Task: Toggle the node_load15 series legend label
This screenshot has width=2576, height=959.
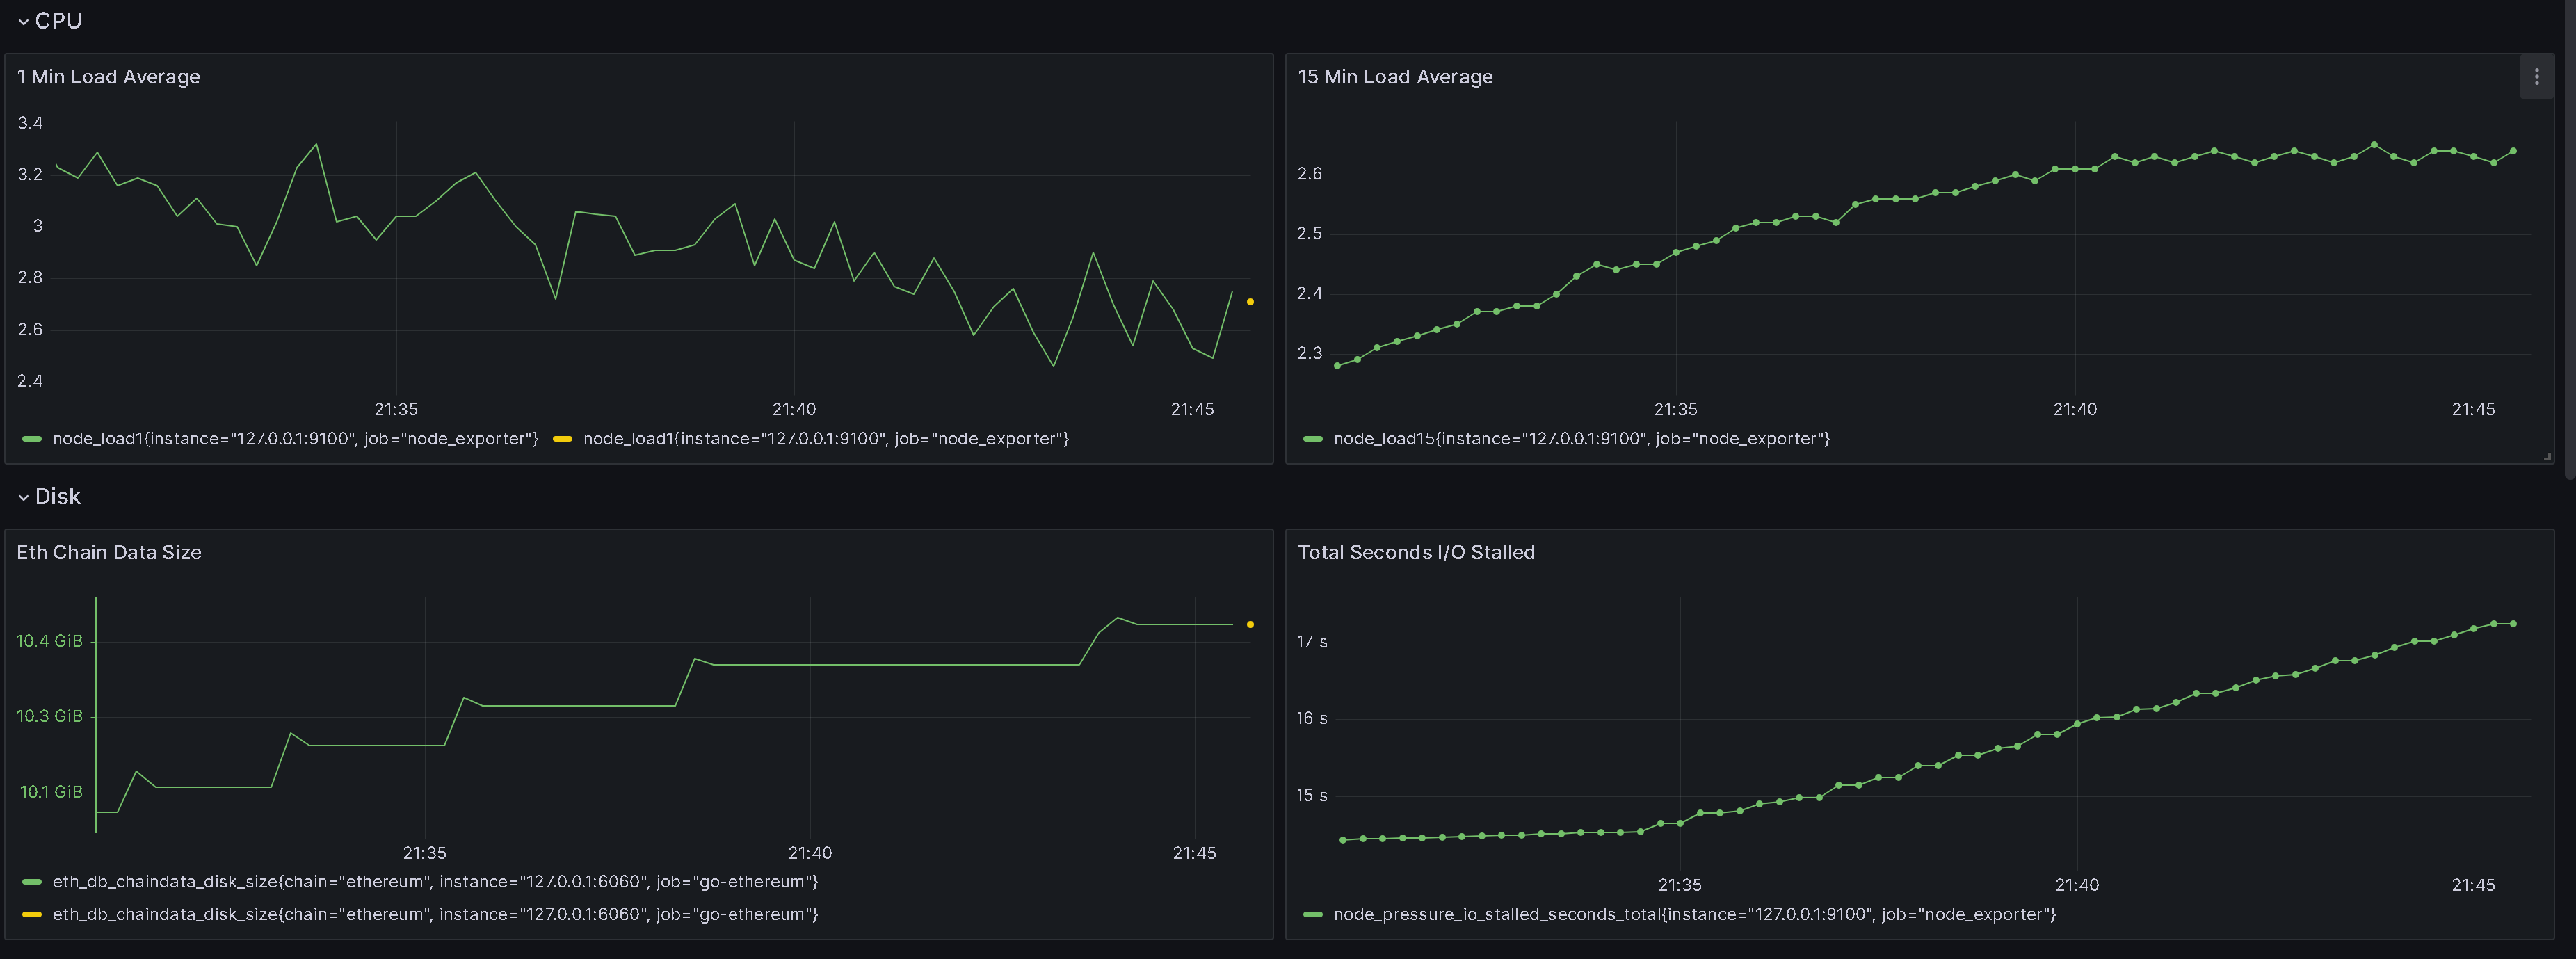Action: 1581,439
